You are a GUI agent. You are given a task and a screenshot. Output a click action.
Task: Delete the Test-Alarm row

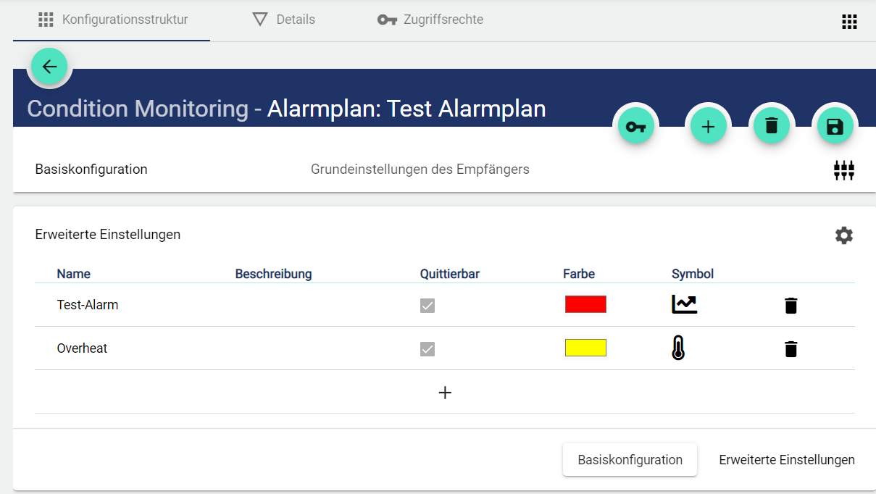tap(791, 306)
